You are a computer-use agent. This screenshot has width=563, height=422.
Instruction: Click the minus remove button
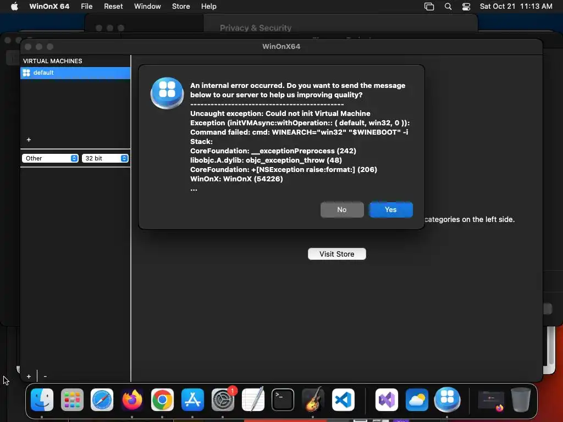coord(45,376)
